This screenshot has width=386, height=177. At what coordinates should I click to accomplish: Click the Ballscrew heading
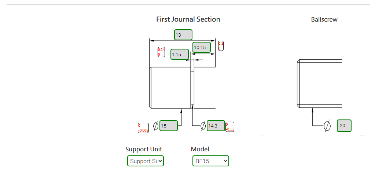(x=324, y=20)
